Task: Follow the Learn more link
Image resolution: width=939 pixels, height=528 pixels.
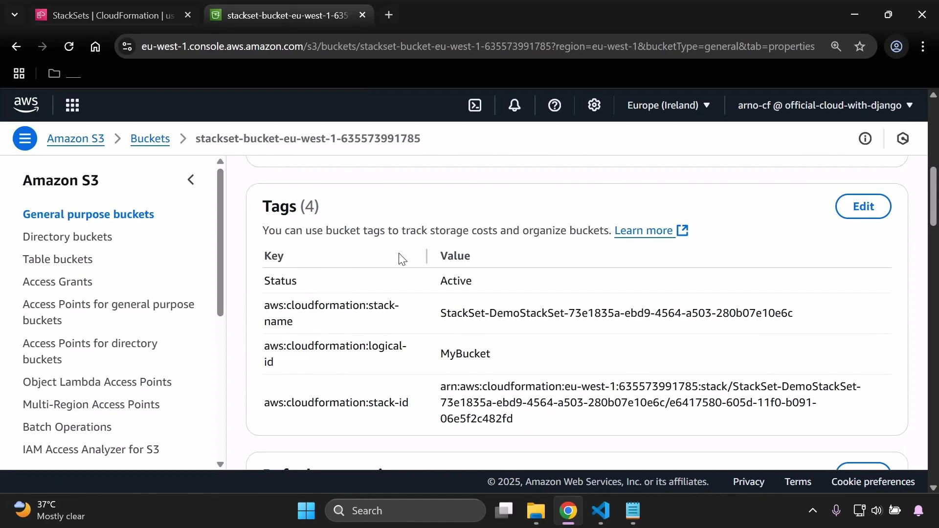Action: coord(644,230)
